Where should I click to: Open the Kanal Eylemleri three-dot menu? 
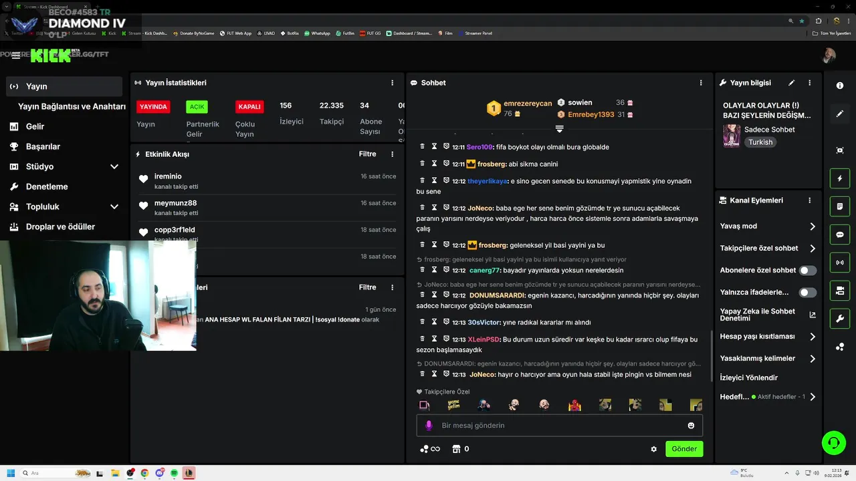click(809, 200)
